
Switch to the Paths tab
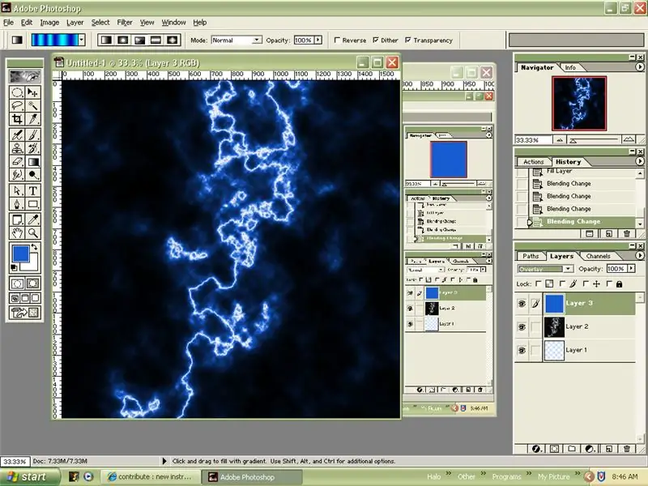coord(531,256)
